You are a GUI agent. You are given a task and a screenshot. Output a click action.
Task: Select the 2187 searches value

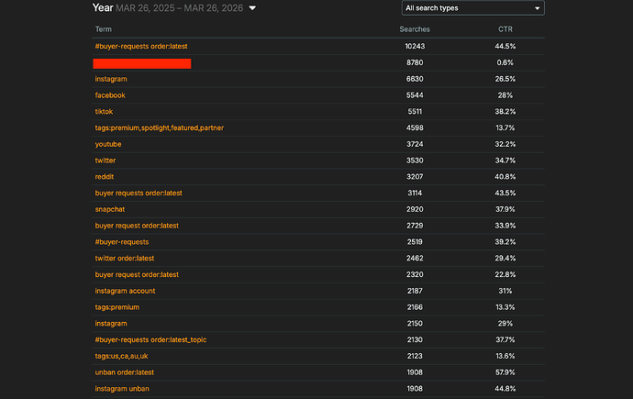(415, 291)
